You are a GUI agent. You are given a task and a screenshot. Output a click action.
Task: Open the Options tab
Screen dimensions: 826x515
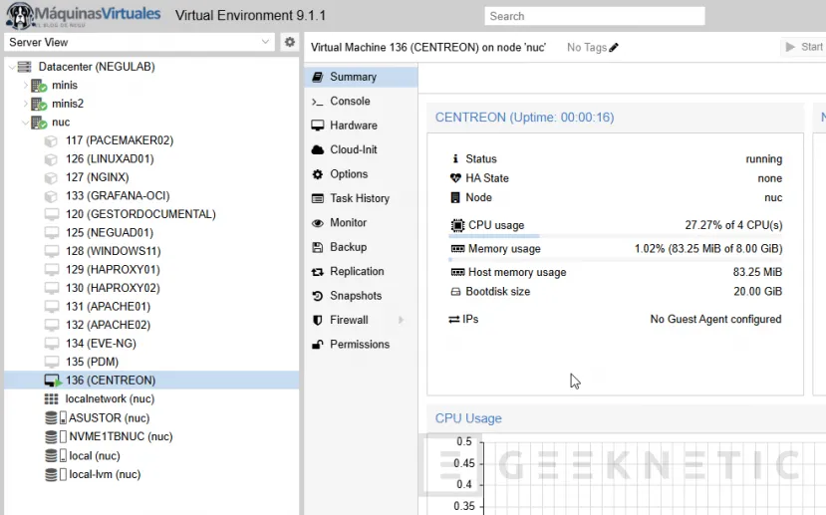pyautogui.click(x=362, y=174)
